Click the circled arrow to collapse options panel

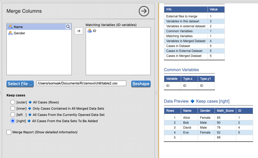pyautogui.click(x=144, y=11)
